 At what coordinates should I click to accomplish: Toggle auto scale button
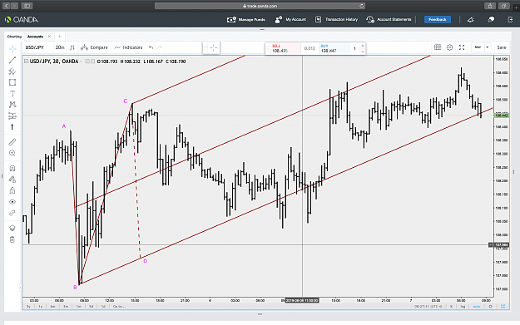coord(477,307)
